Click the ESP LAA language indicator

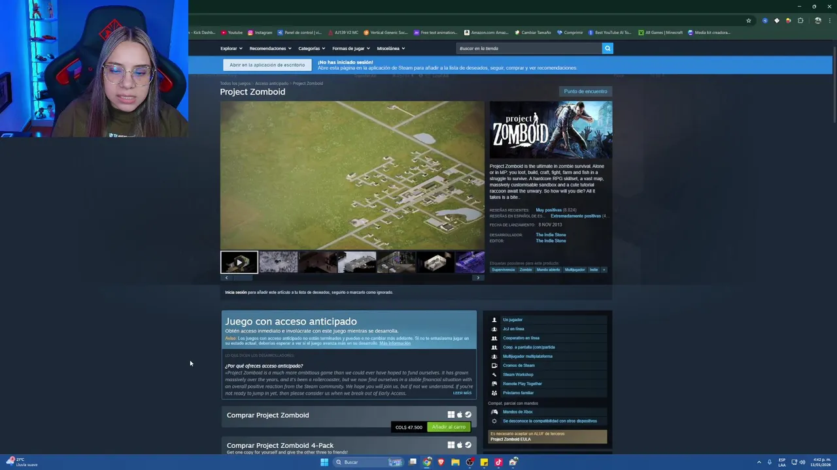click(782, 462)
